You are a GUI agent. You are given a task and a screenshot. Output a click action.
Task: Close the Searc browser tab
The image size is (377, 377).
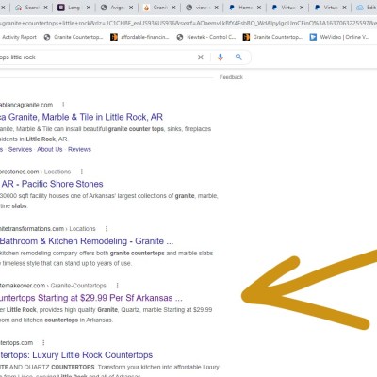coord(45,8)
